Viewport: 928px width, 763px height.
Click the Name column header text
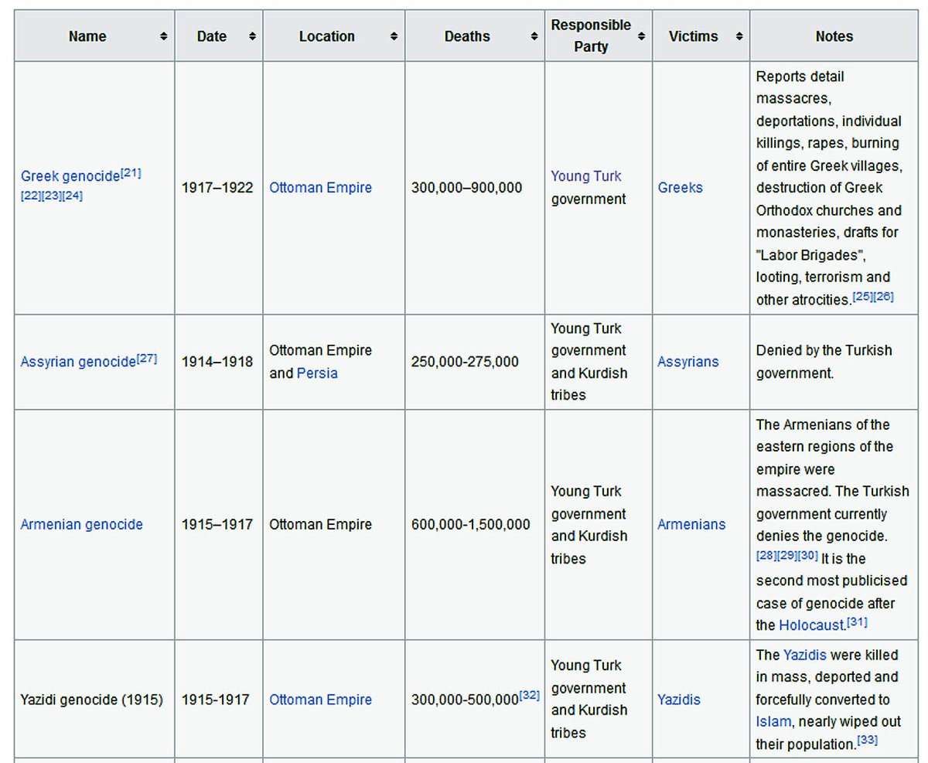tap(87, 36)
